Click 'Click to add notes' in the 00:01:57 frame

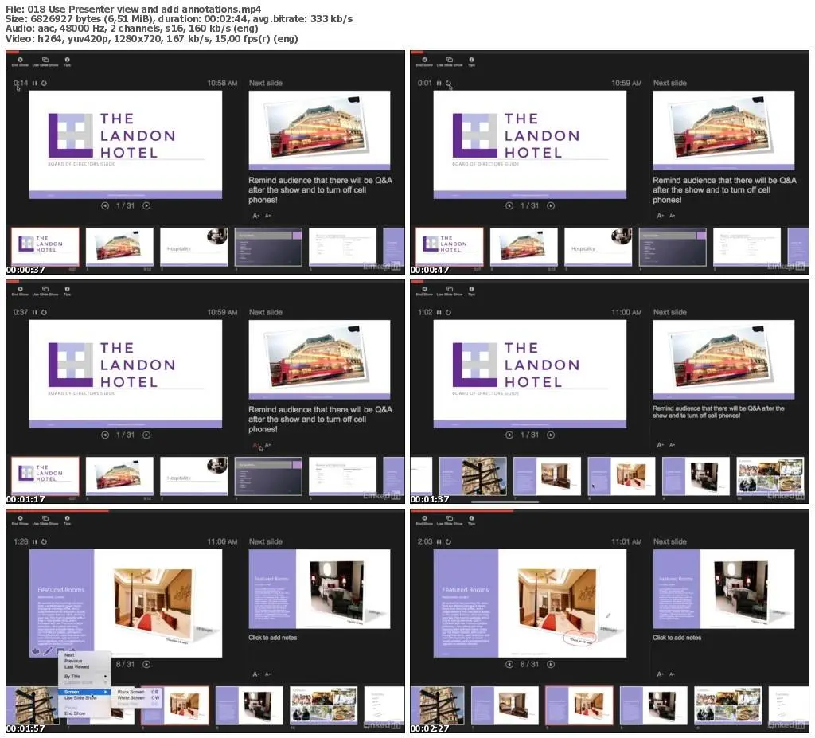coord(273,638)
